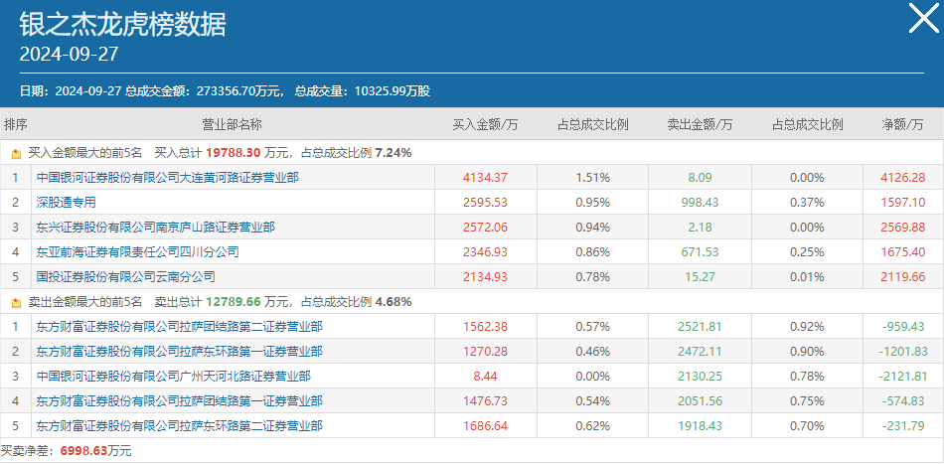
Task: Open 东方财富证券拉萨东环路第一证券营业部 link
Action: 180,352
